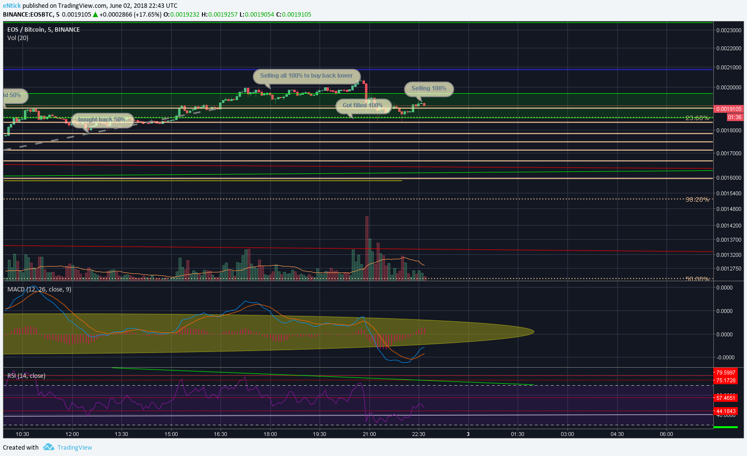Click the 44.1843 RSI value tag
This screenshot has height=456, width=747.
726,411
